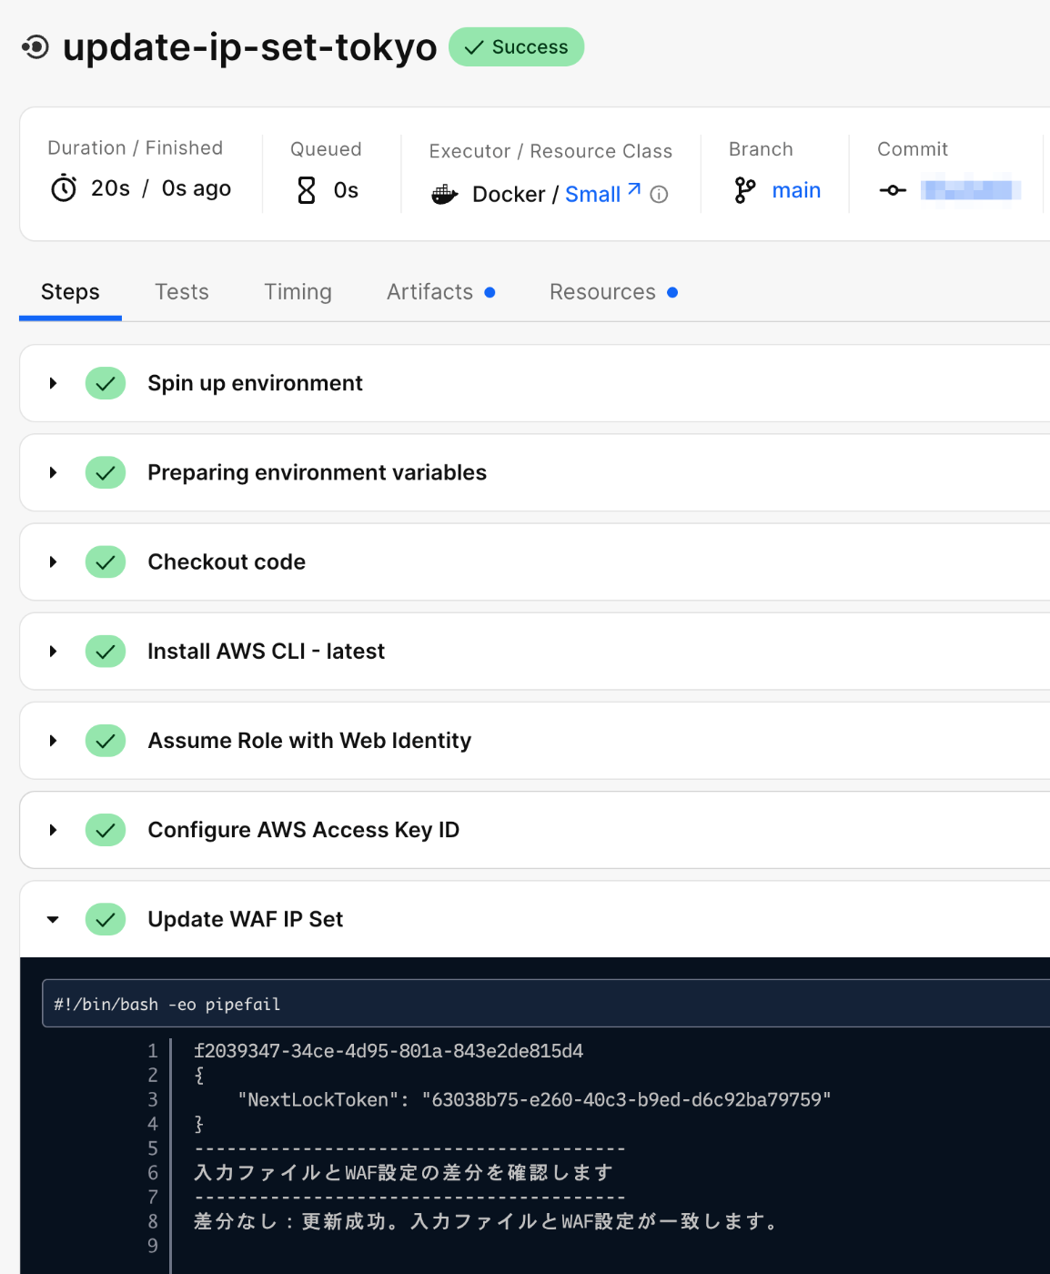1050x1274 pixels.
Task: Click the commit node icon
Action: coord(893,190)
